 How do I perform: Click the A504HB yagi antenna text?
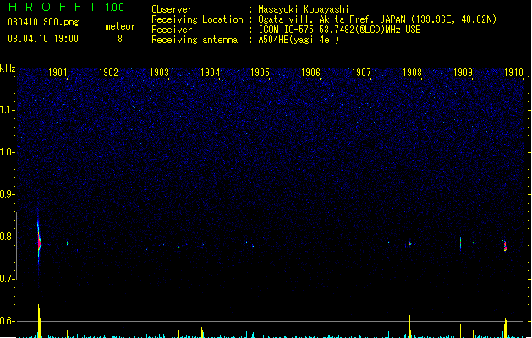pos(299,40)
